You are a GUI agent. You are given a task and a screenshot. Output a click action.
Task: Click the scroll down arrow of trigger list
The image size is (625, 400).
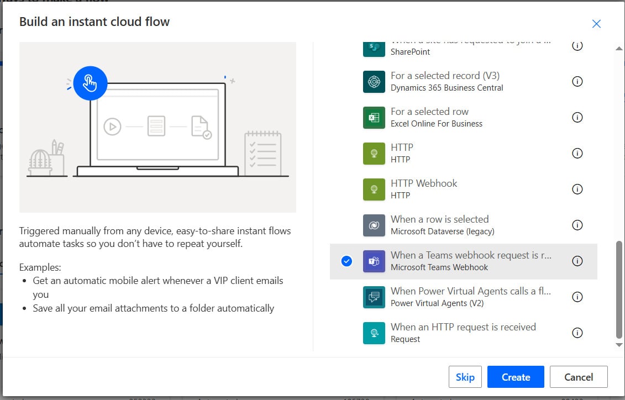coord(618,345)
